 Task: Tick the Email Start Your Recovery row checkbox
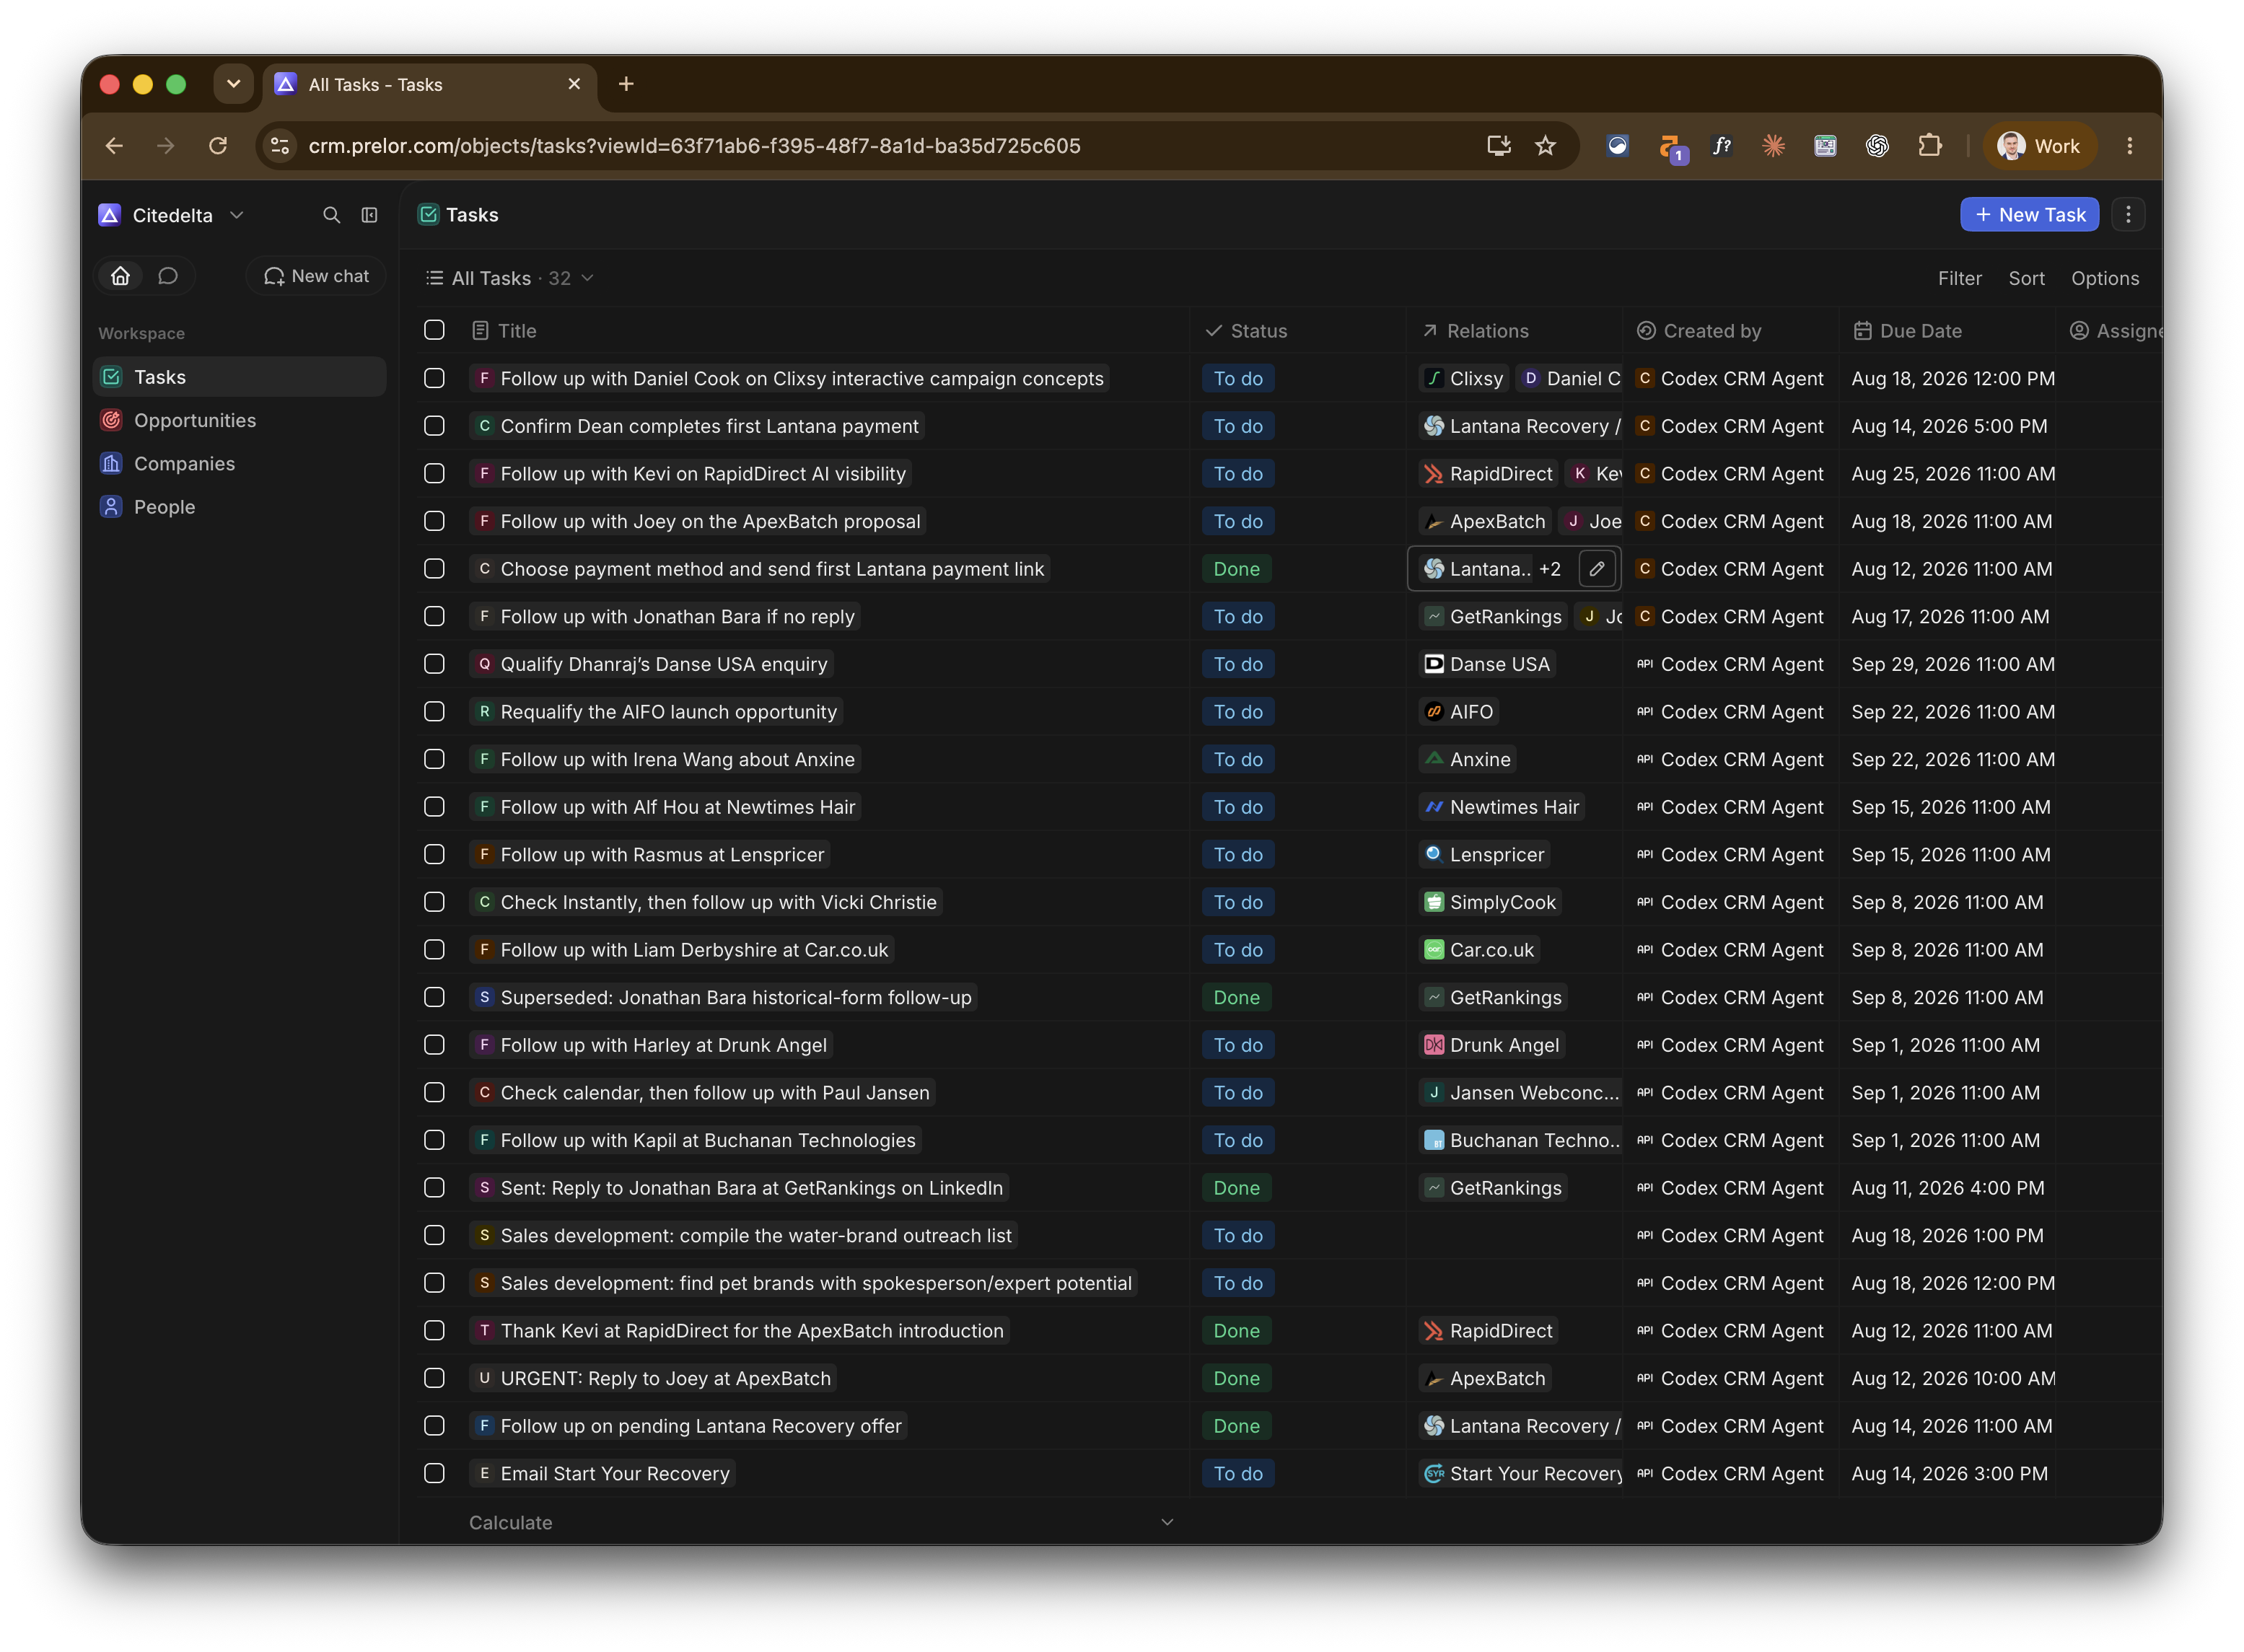[434, 1473]
